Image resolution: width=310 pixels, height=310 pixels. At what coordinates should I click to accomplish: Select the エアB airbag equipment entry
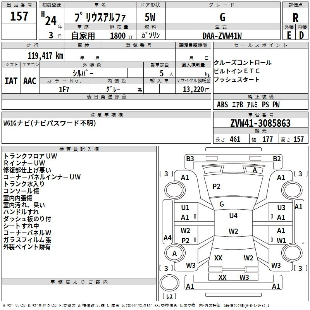238,105
